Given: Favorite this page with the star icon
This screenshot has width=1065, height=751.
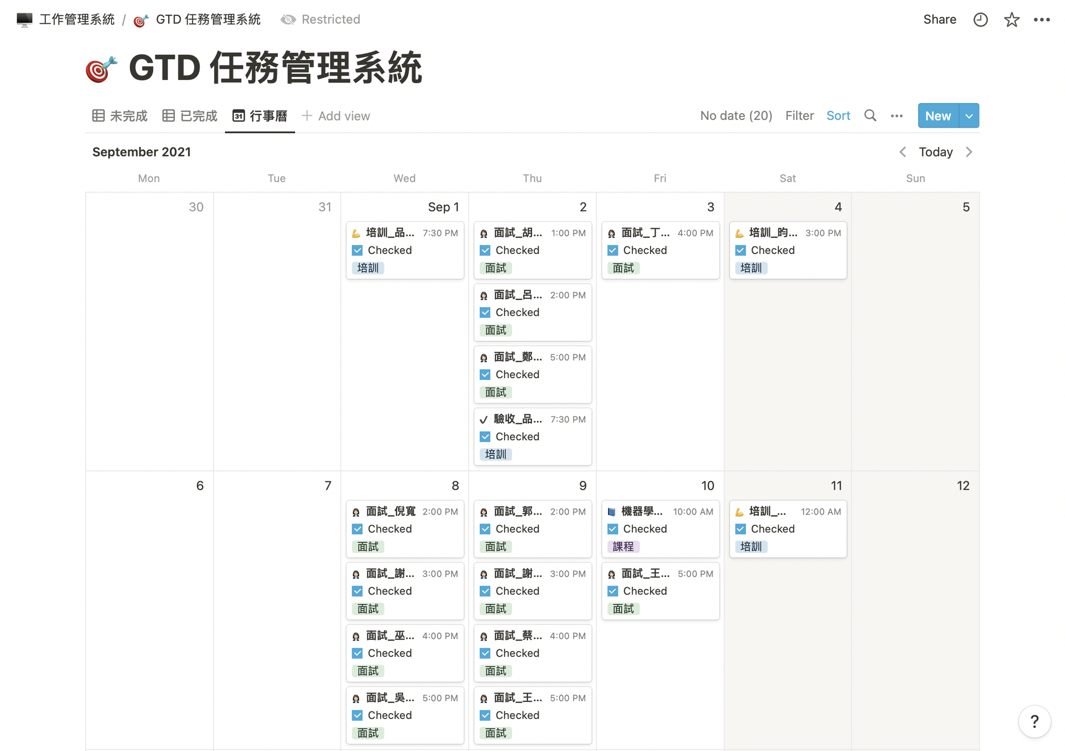Looking at the screenshot, I should pyautogui.click(x=1011, y=20).
